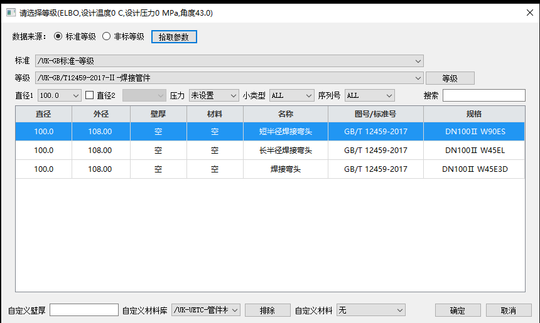Click the 拾取参数 button

174,37
